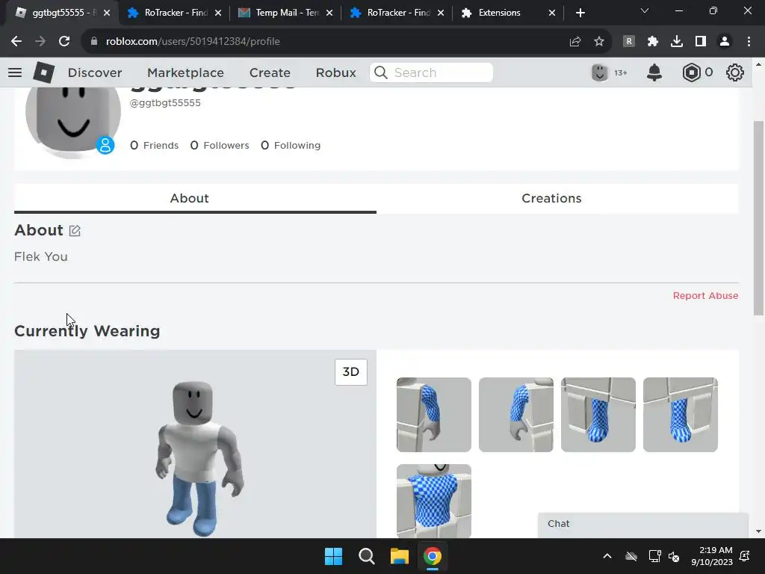Open fourth item, checkered leg thumbnail
This screenshot has width=765, height=574.
pyautogui.click(x=680, y=414)
